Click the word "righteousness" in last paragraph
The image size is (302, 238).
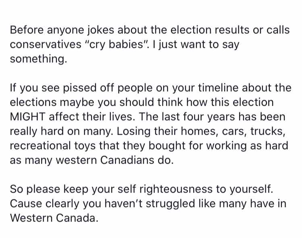tap(176, 189)
